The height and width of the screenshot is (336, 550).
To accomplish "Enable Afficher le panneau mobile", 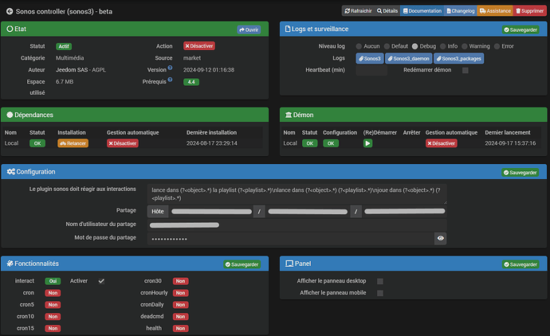I will [x=380, y=293].
